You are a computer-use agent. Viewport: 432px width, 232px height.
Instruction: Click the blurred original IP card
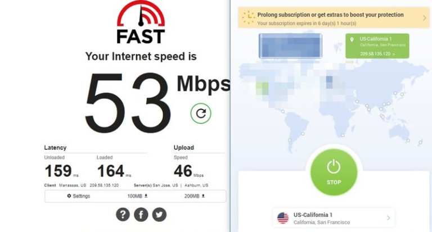click(x=290, y=46)
